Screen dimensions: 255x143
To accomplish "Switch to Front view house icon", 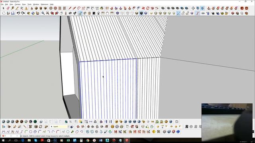I will pyautogui.click(x=98, y=13).
